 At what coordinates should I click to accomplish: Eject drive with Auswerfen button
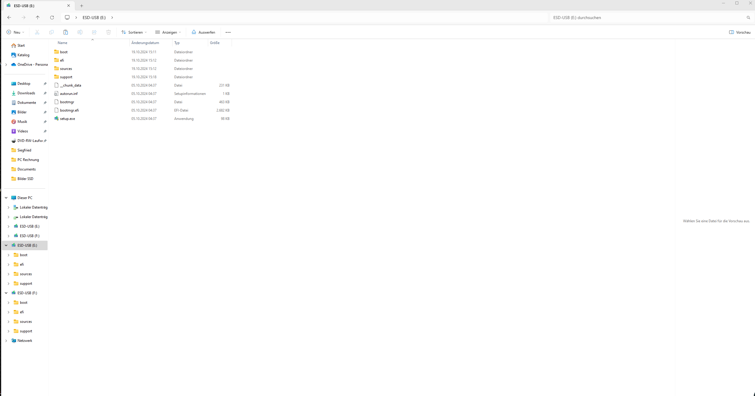point(203,32)
